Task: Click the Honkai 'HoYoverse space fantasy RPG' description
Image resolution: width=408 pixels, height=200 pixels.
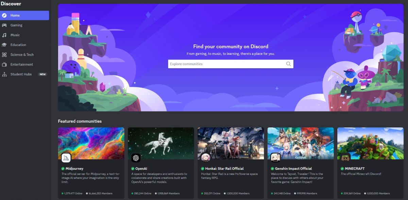Action: click(x=230, y=176)
